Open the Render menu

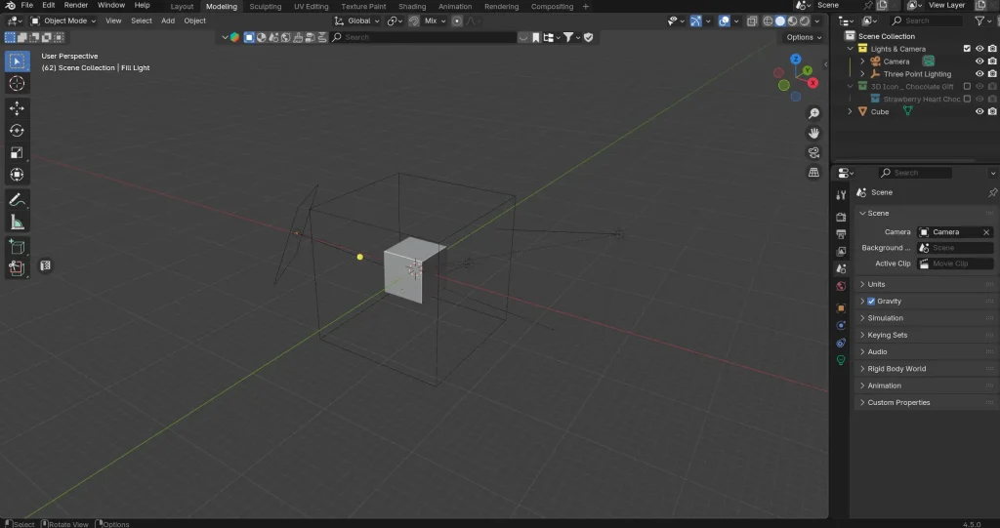point(76,5)
